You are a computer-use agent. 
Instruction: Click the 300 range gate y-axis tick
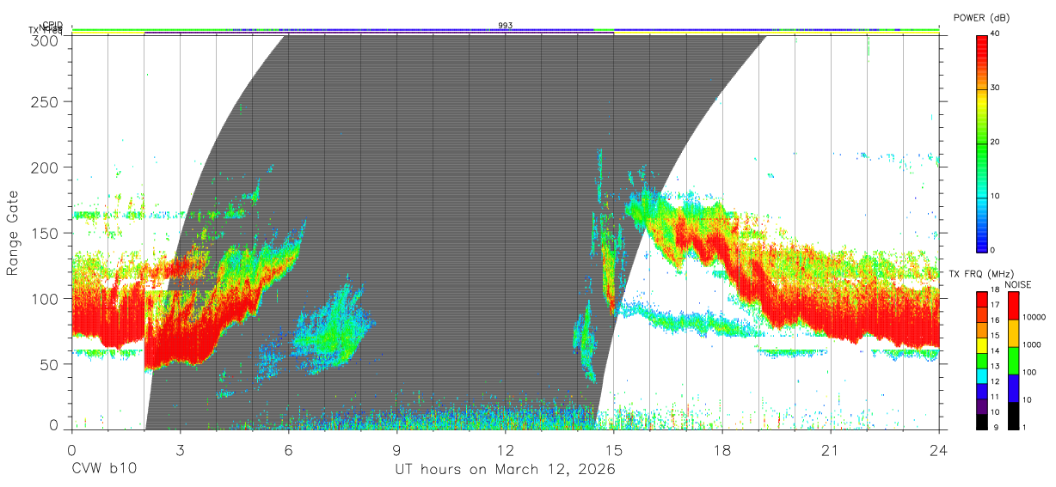pos(46,40)
